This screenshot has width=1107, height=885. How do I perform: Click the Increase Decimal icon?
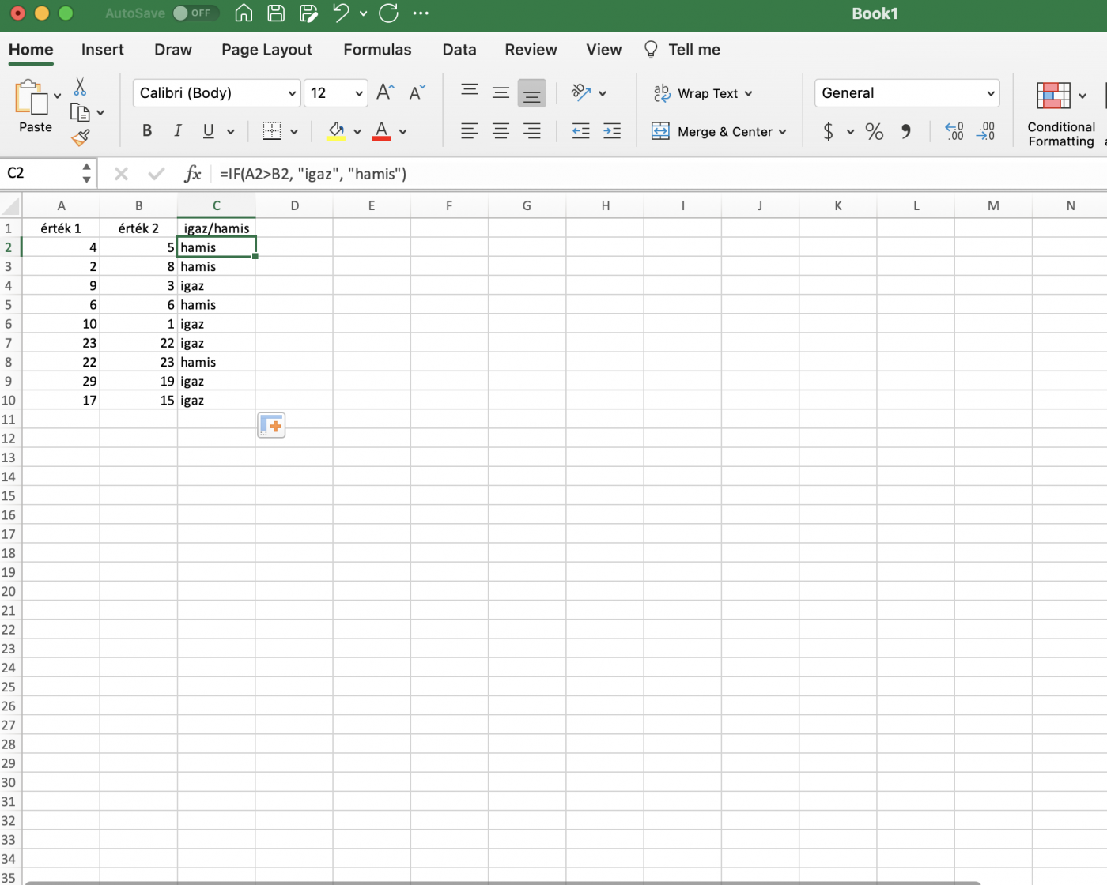point(954,131)
